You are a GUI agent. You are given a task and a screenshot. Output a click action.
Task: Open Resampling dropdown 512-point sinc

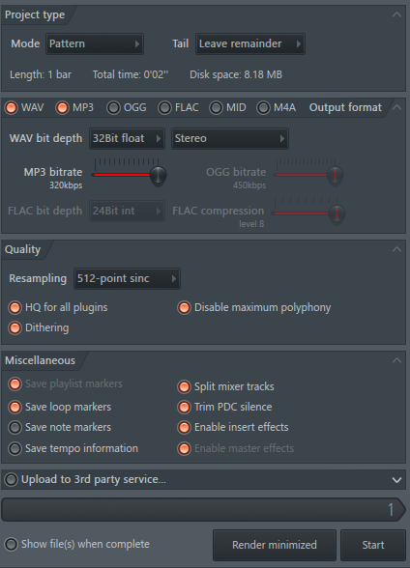[x=127, y=278]
